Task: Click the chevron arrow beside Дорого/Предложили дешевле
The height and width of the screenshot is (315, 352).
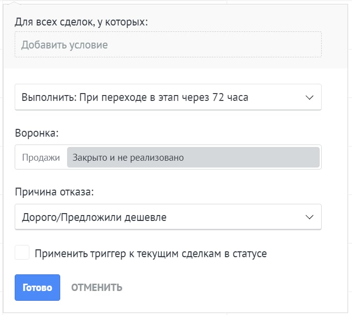Action: [309, 217]
